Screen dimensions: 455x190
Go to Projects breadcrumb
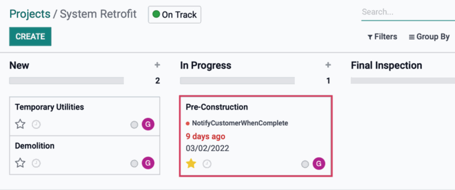tap(30, 14)
